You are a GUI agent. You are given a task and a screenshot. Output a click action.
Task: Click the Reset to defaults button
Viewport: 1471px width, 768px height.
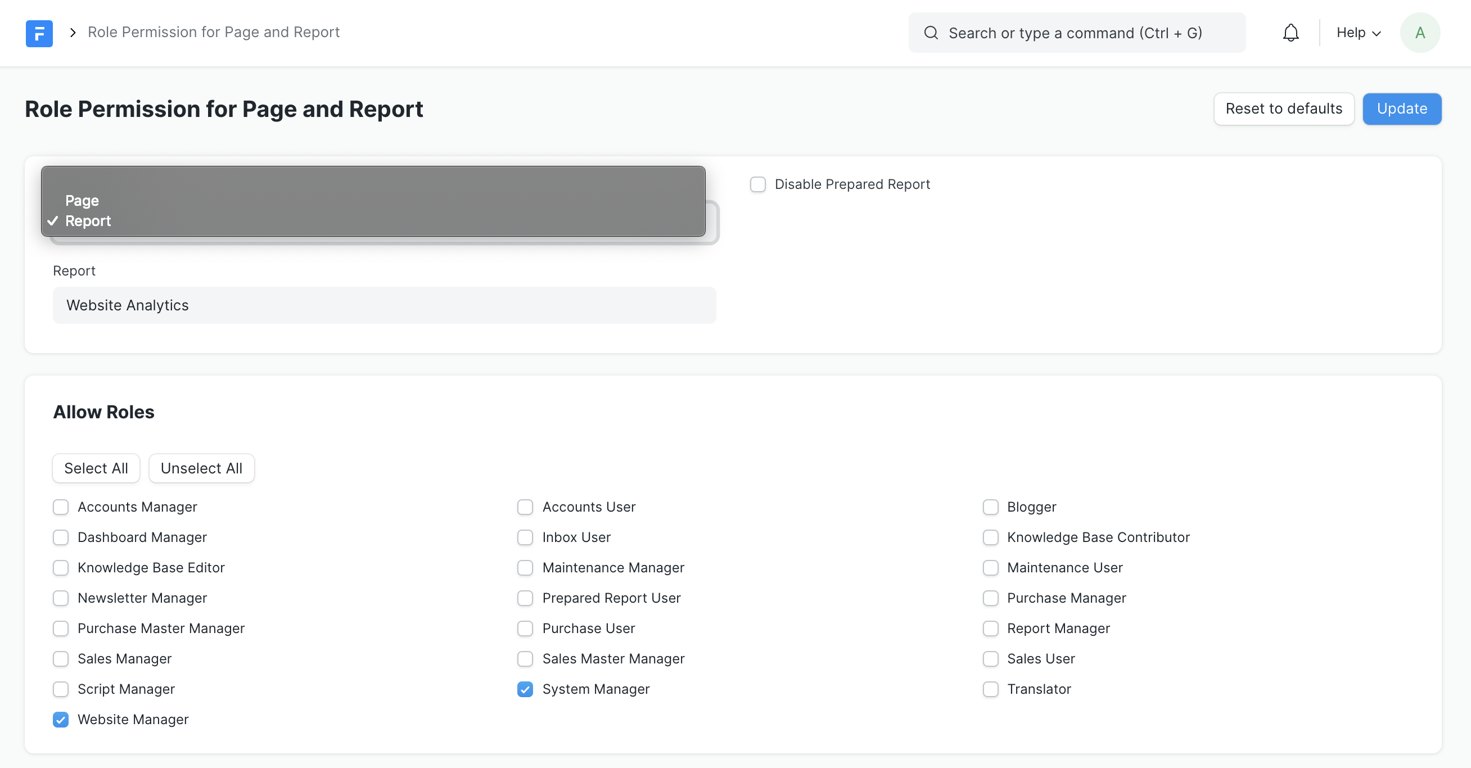1284,109
